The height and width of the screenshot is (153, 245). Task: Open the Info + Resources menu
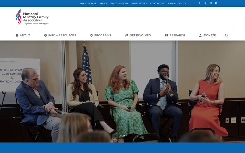62,35
